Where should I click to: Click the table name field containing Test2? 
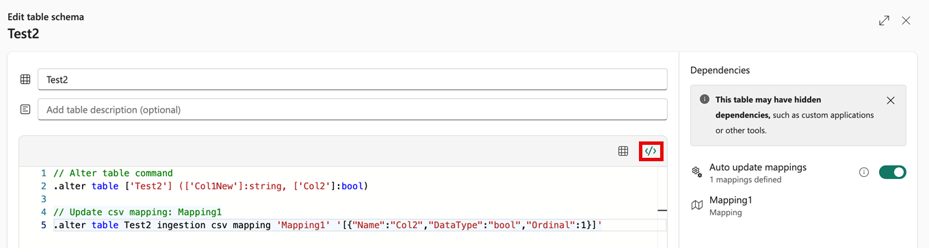coord(352,79)
